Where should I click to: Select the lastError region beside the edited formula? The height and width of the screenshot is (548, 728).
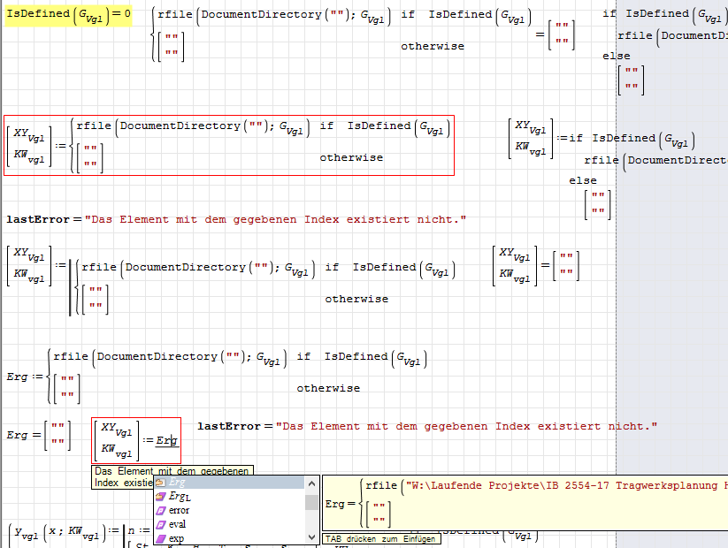coord(427,426)
